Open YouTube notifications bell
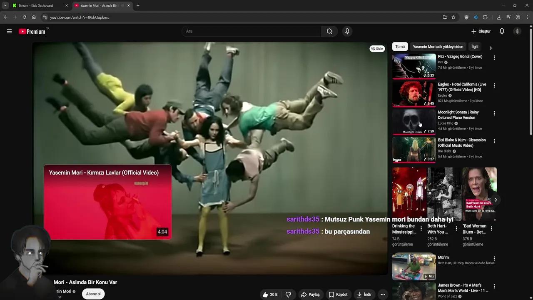 502,31
